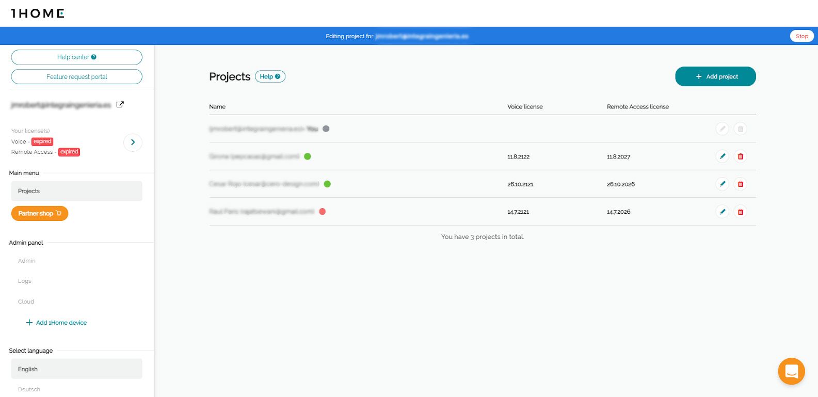Open Cloud in the admin panel

pos(26,301)
